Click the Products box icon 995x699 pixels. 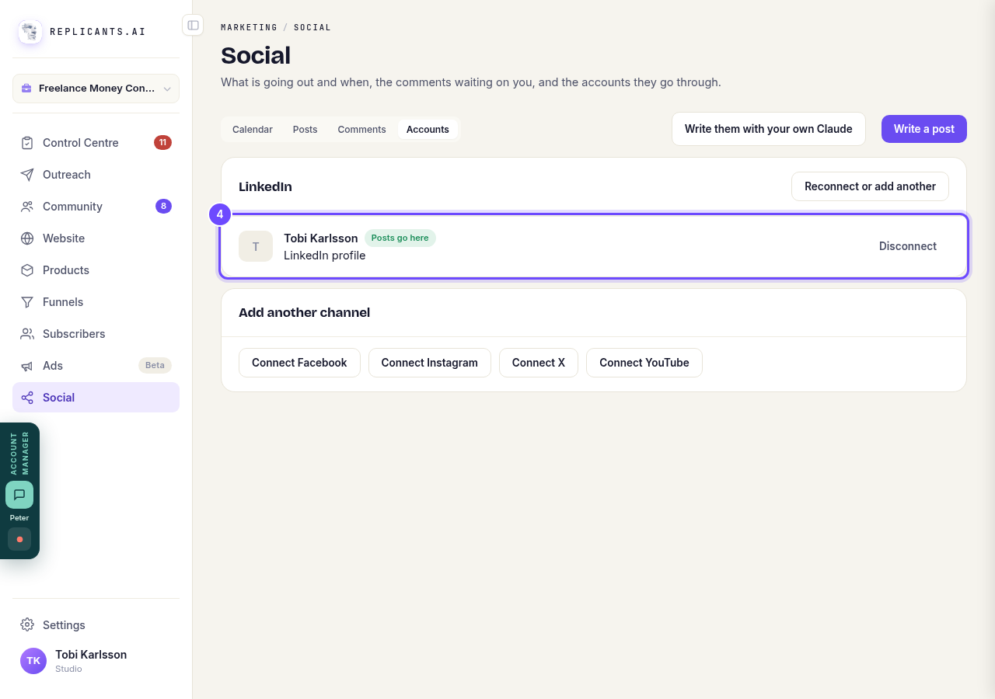(x=27, y=270)
